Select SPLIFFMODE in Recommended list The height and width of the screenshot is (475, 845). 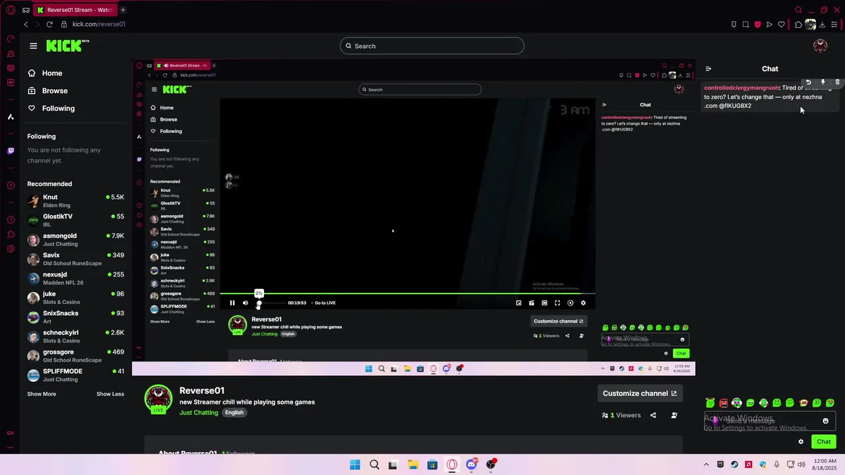click(x=75, y=375)
